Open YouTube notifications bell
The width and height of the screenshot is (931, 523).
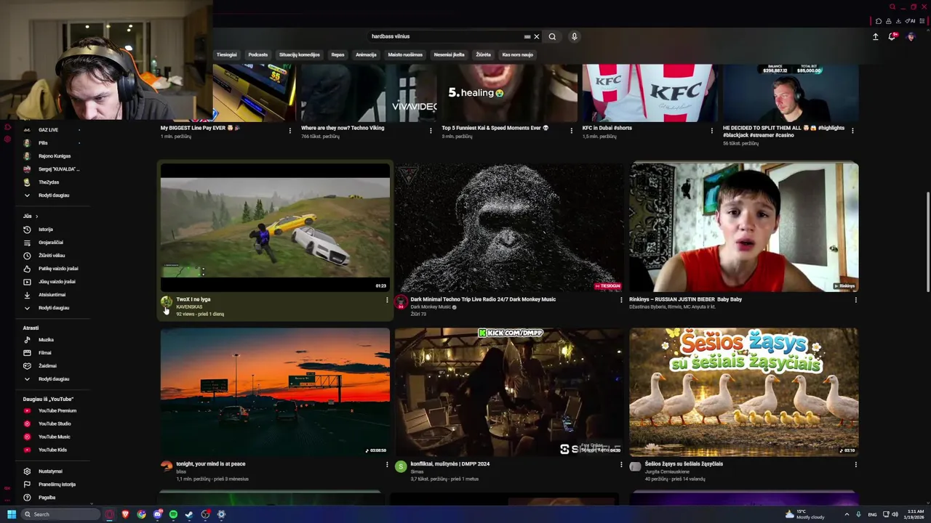coord(892,36)
